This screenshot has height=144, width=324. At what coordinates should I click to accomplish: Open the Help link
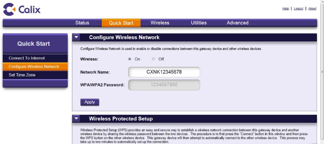click(285, 9)
